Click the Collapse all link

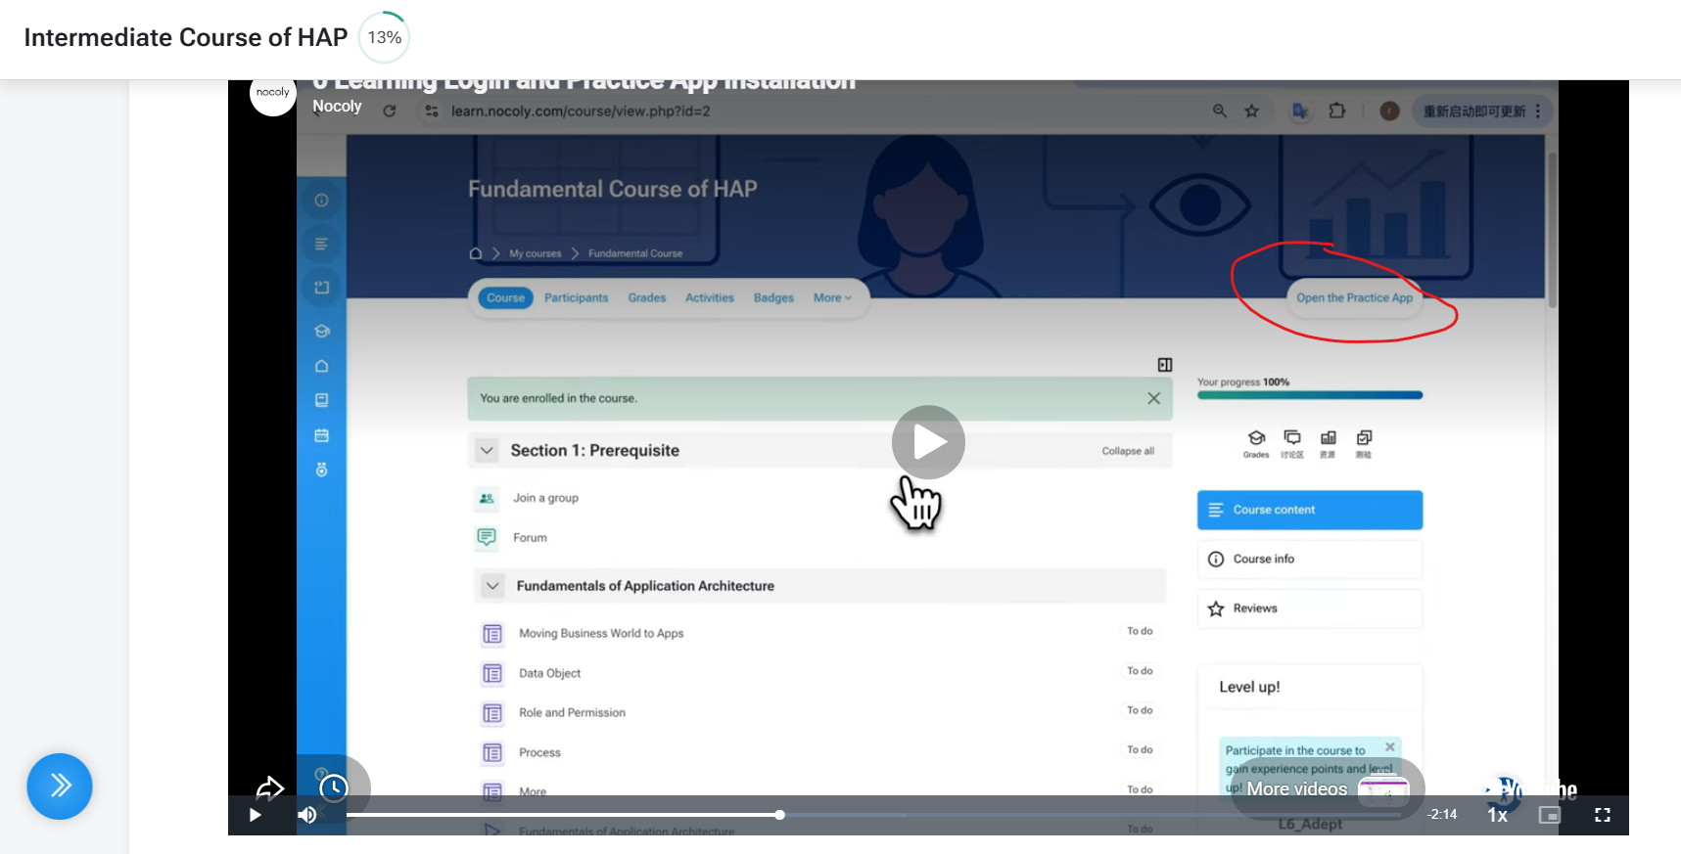[1128, 451]
